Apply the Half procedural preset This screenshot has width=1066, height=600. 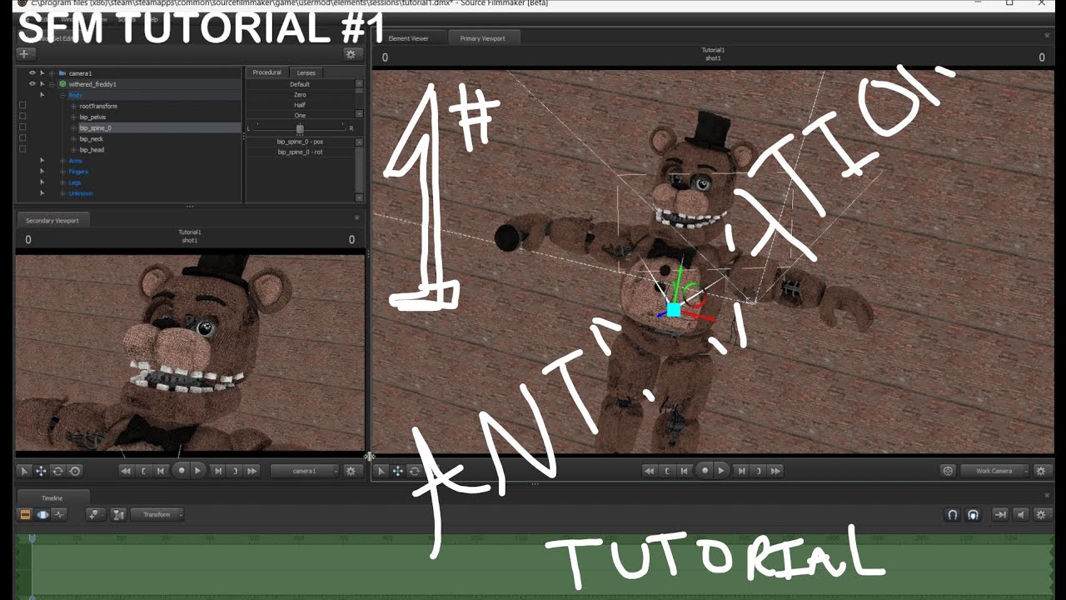[x=300, y=105]
